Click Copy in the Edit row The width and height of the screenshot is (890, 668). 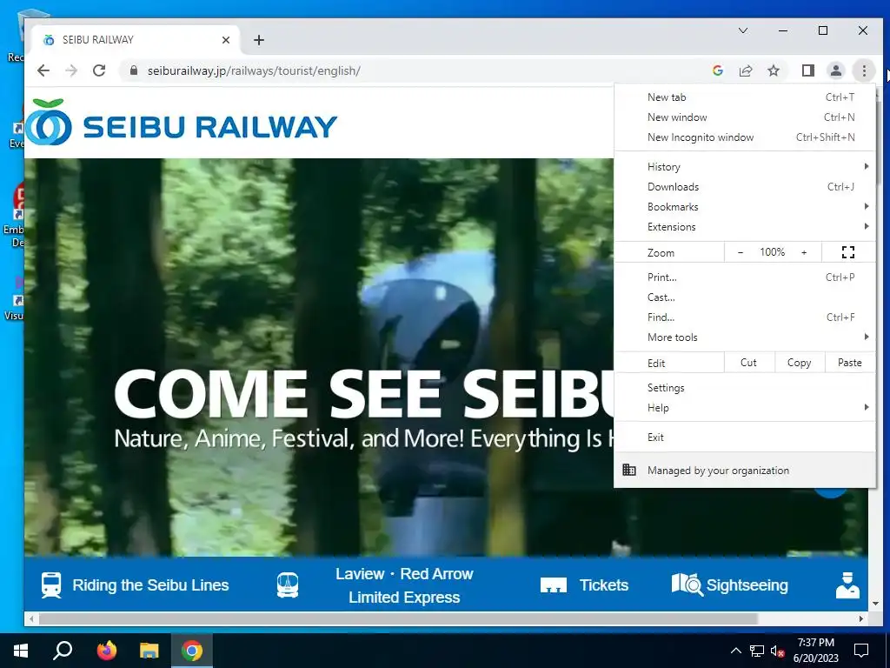[x=800, y=363]
